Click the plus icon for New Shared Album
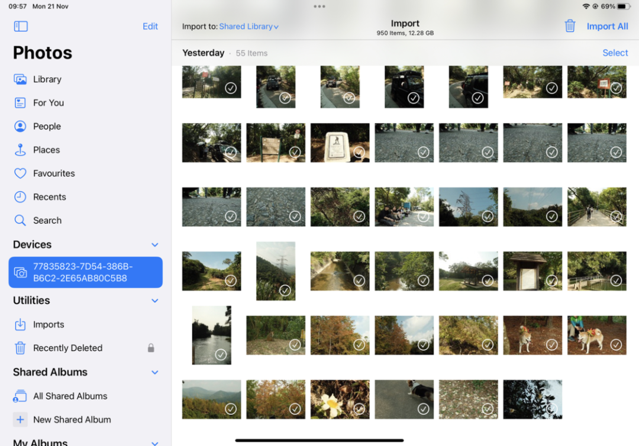This screenshot has width=639, height=446. [21, 419]
